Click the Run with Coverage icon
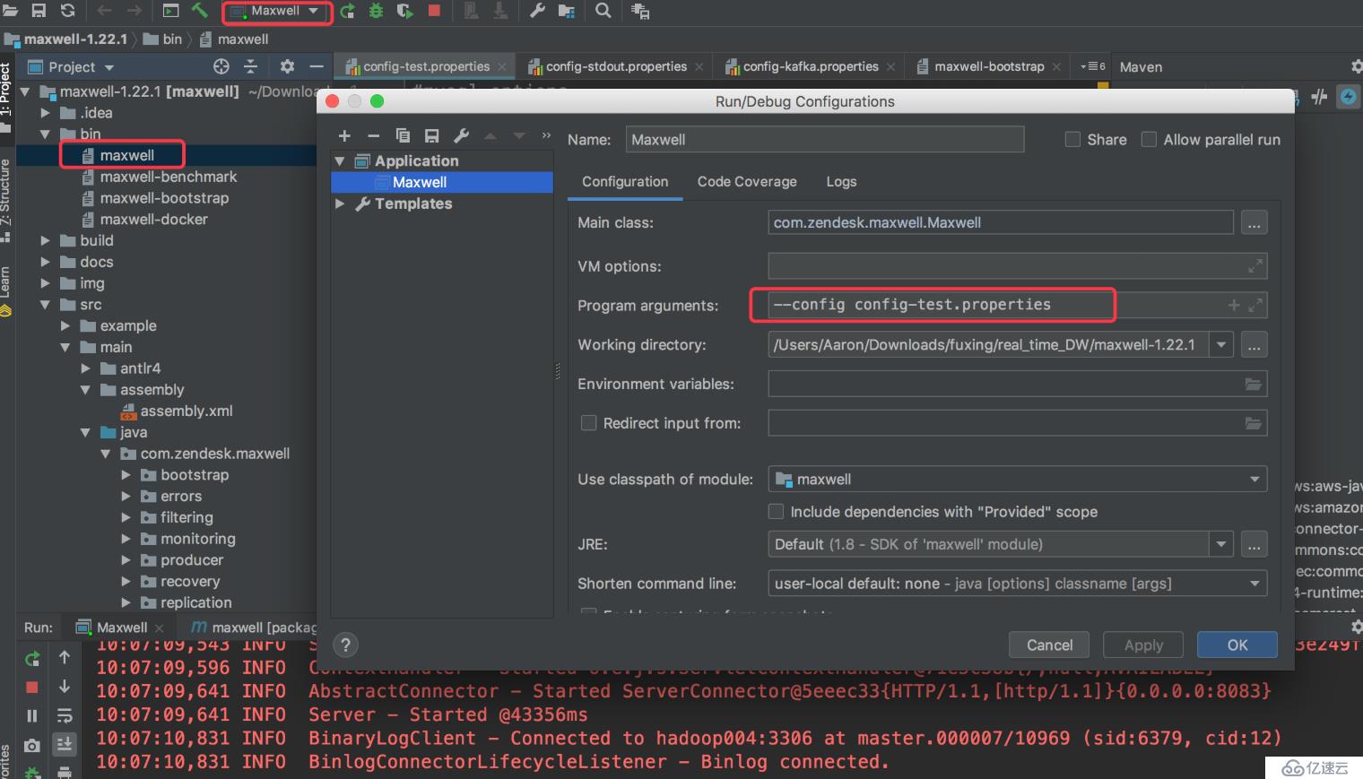 point(404,12)
